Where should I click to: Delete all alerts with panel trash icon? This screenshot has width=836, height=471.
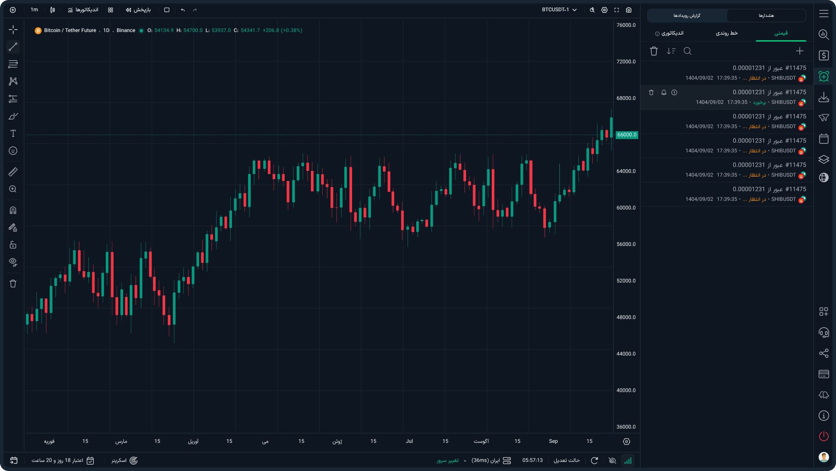[x=654, y=51]
